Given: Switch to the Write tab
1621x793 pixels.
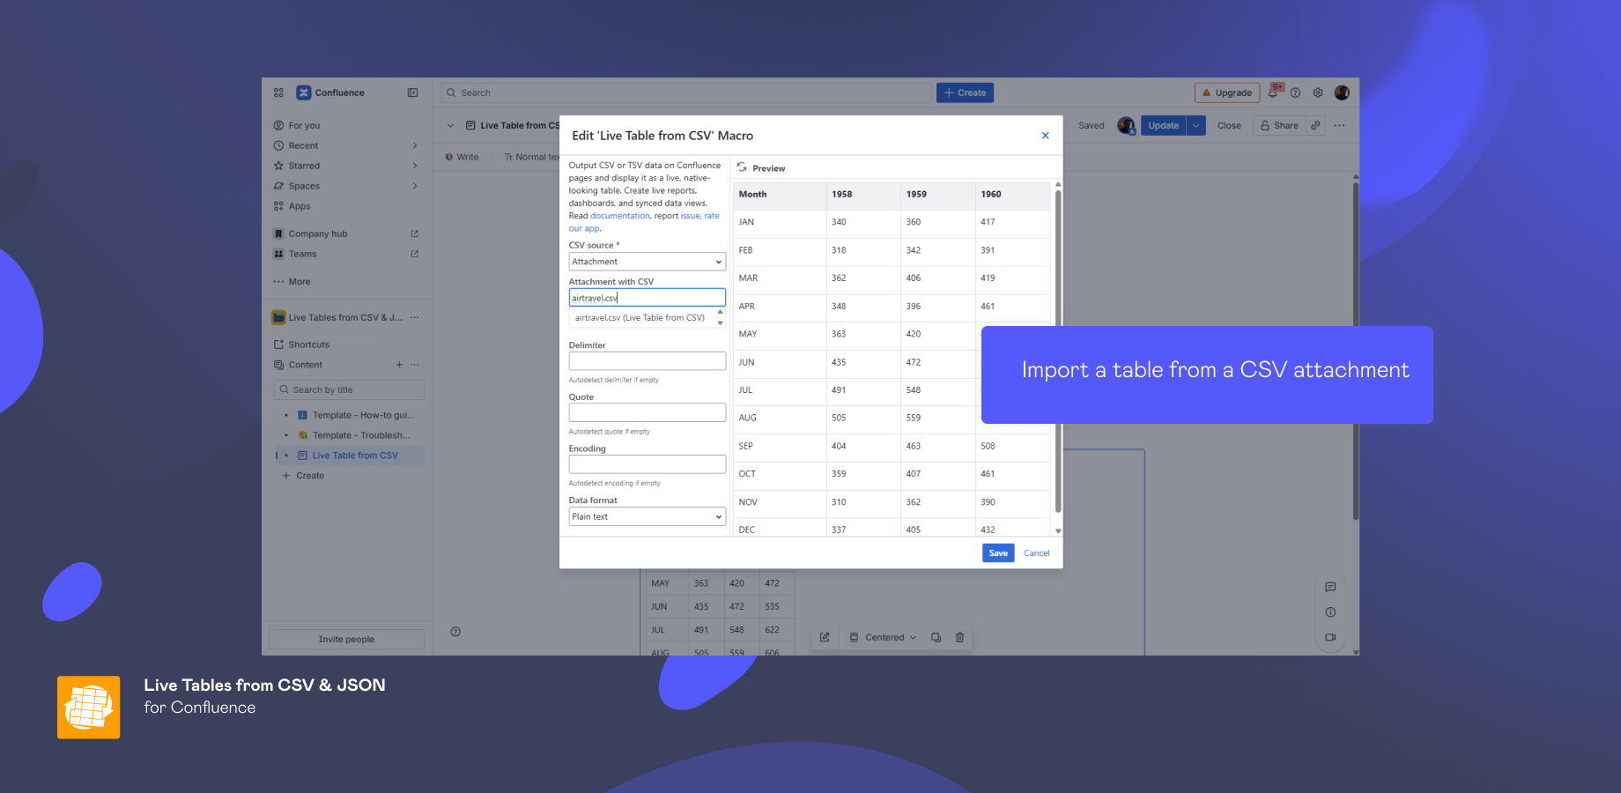Looking at the screenshot, I should coord(462,157).
